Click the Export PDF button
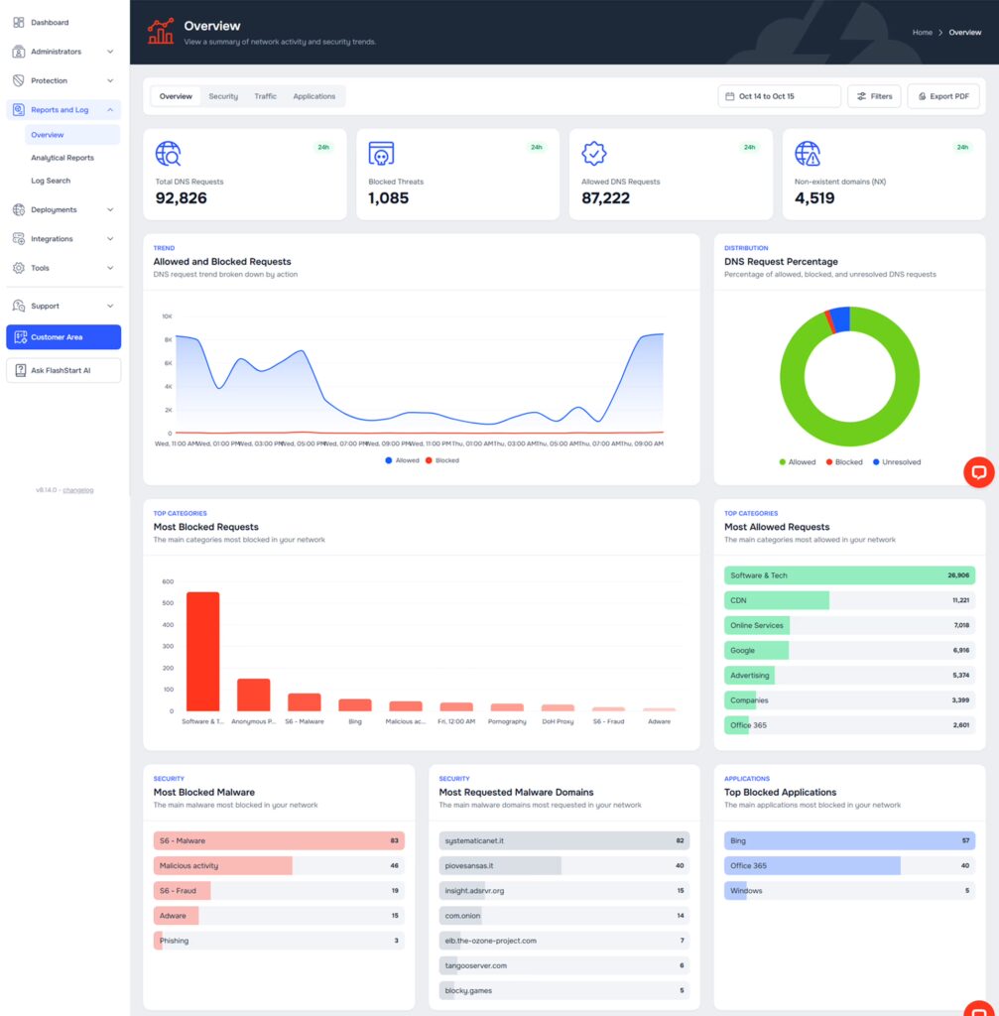Screen dimensions: 999x1016 (x=943, y=96)
